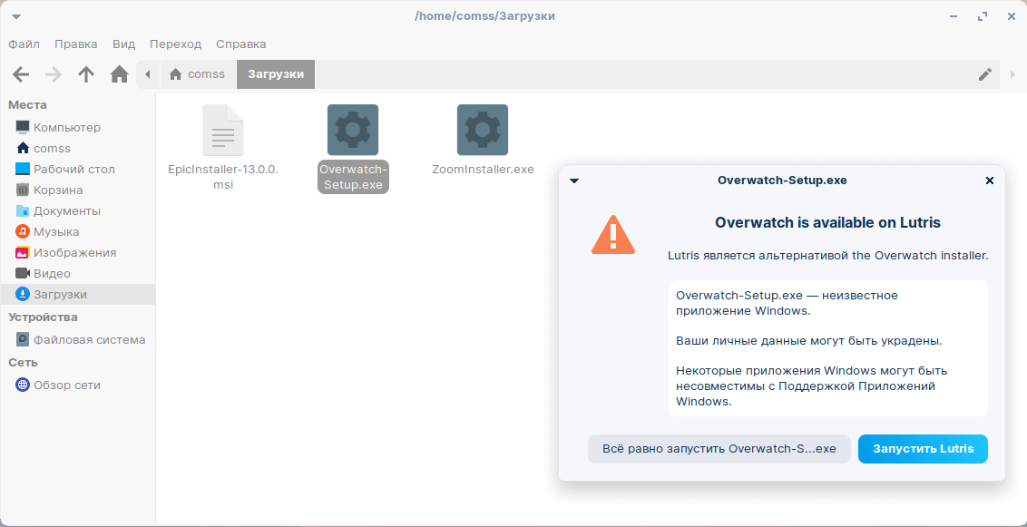Toggle path edit pencil icon
The height and width of the screenshot is (527, 1027).
tap(985, 74)
